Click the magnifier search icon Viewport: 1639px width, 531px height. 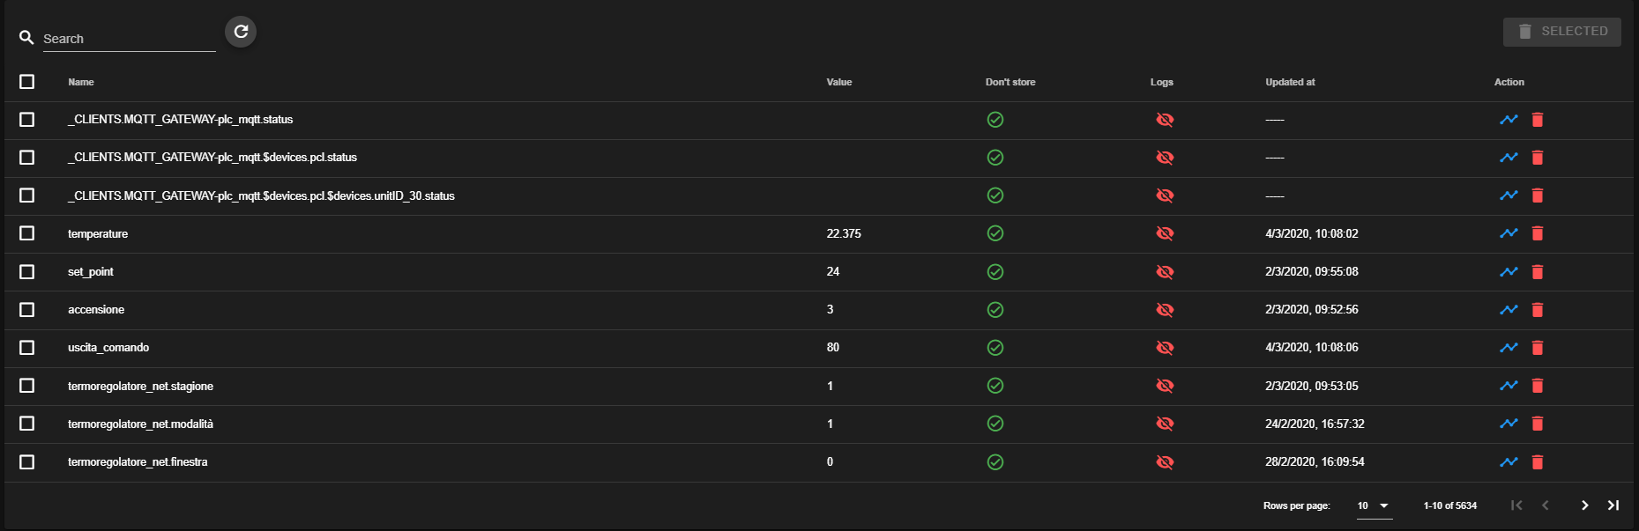click(26, 38)
